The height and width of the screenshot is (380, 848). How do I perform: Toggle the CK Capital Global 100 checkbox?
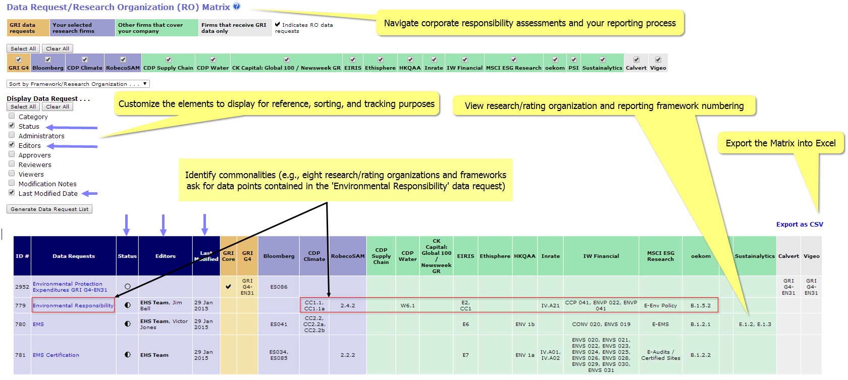click(287, 60)
